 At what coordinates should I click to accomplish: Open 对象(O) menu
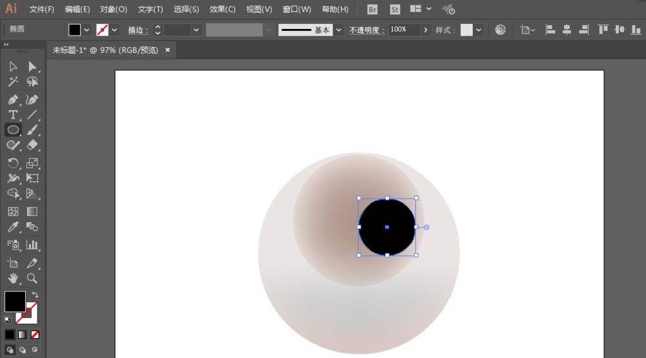(x=113, y=9)
